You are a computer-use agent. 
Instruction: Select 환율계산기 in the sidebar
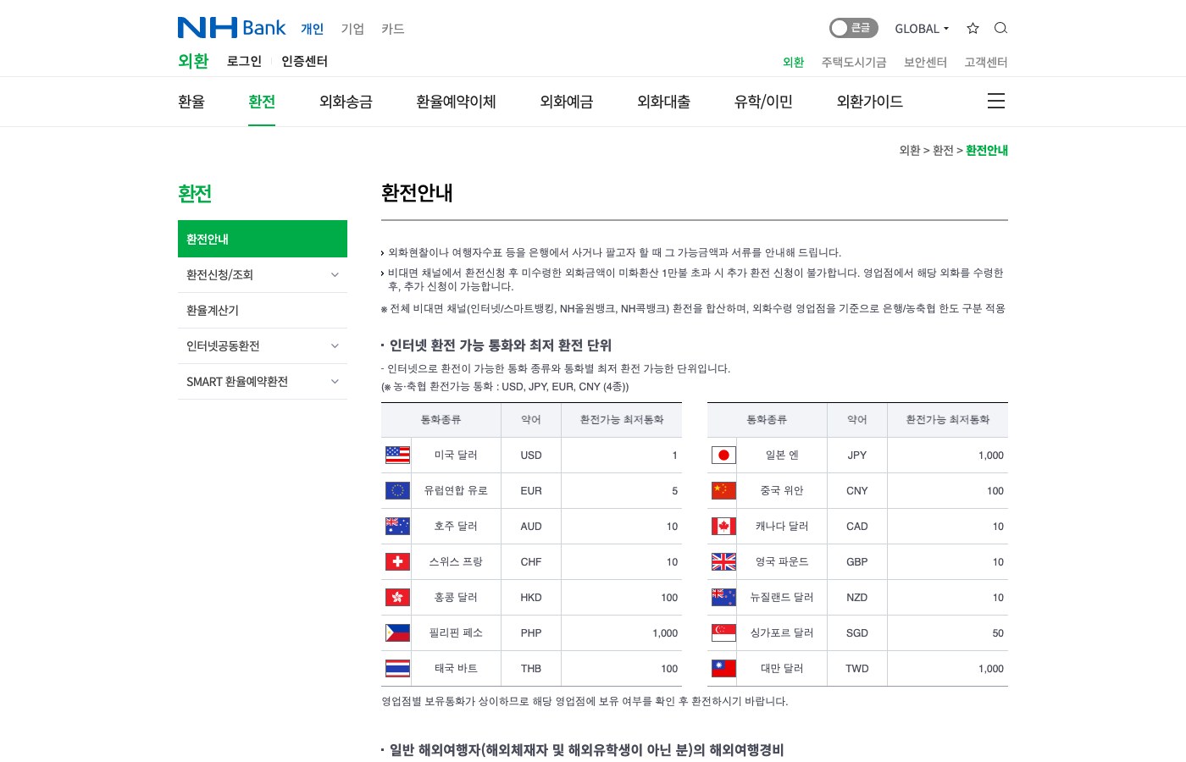pos(263,311)
